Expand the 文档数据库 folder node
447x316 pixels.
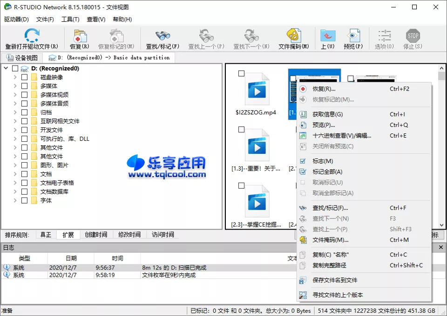[x=15, y=192]
